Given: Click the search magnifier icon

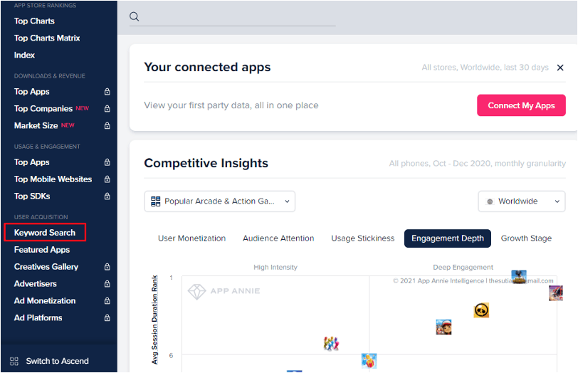Looking at the screenshot, I should [134, 16].
